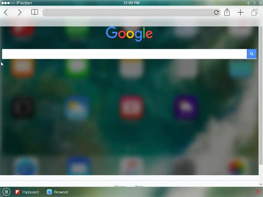Show all tabs overview icon
The image size is (263, 197).
(x=255, y=12)
